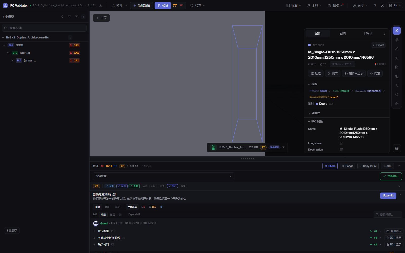Expand the 可见性 section

coord(314,113)
